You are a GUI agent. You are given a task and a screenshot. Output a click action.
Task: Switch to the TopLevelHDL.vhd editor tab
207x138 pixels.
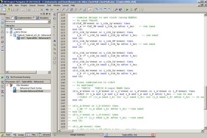[130, 135]
